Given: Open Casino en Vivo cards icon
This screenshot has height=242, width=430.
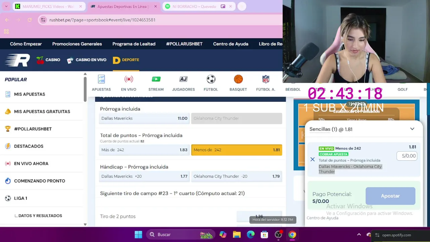Looking at the screenshot, I should pos(70,61).
